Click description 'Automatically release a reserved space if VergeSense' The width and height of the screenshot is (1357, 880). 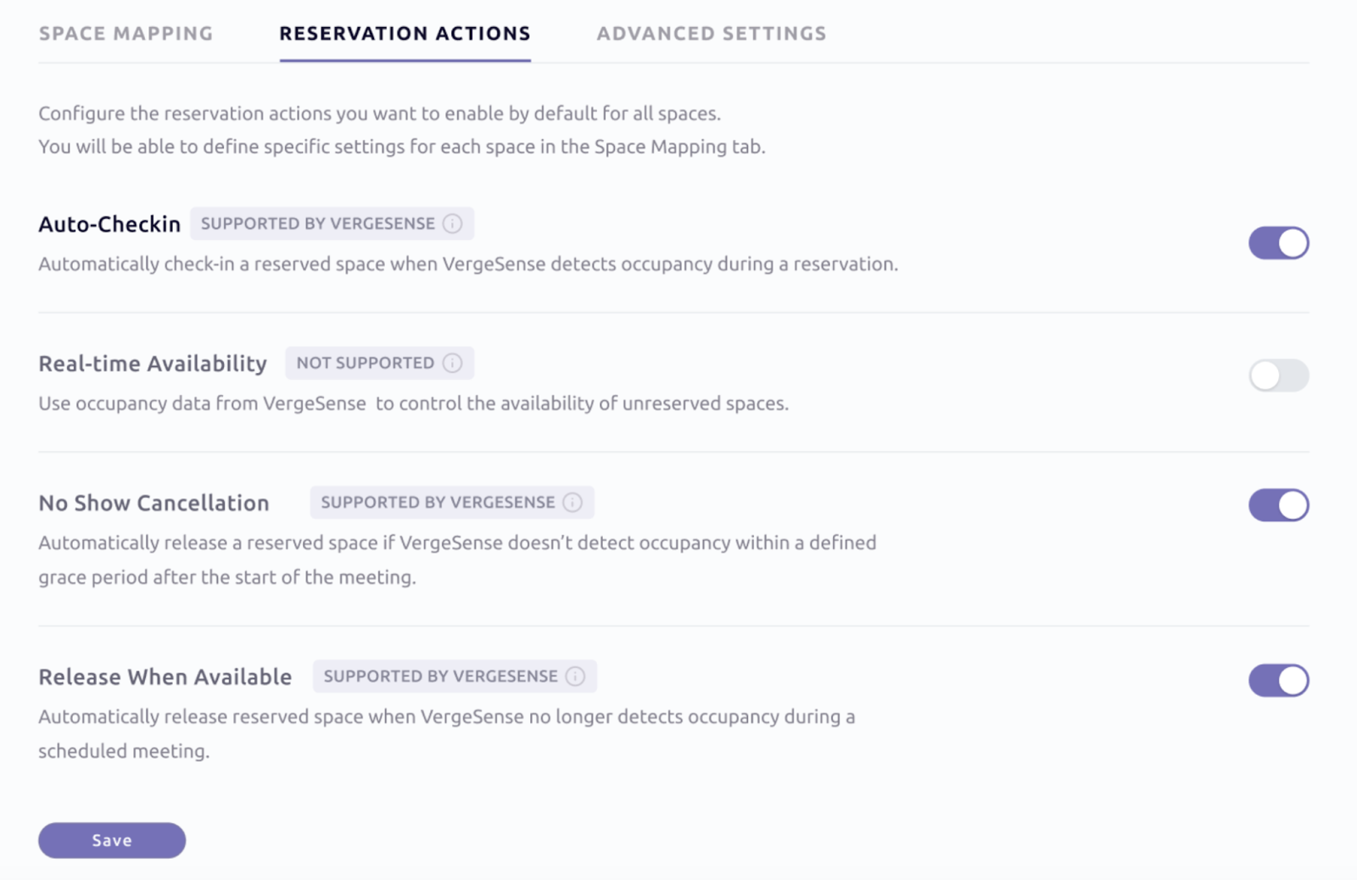click(x=457, y=560)
